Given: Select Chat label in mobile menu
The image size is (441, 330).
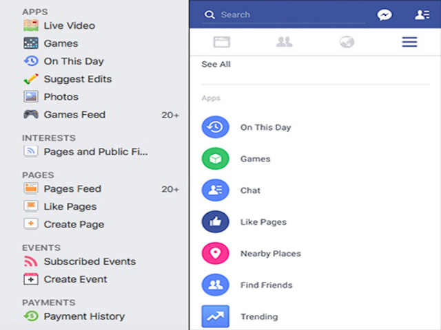Looking at the screenshot, I should pos(250,190).
